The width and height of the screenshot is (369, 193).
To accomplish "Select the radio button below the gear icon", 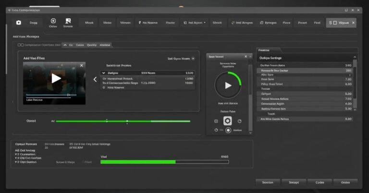I will tap(228, 130).
